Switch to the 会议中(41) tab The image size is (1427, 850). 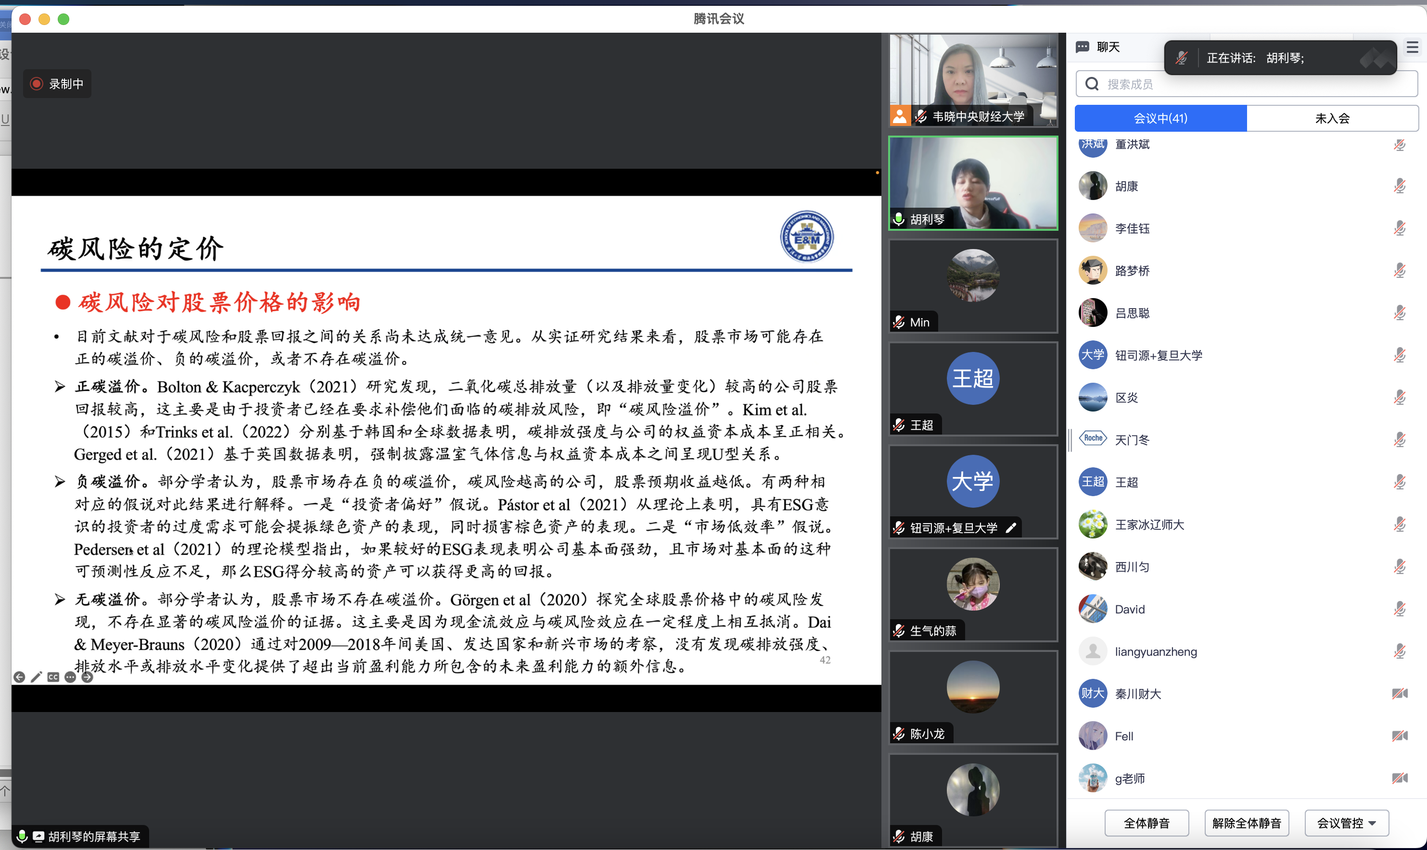(1160, 118)
